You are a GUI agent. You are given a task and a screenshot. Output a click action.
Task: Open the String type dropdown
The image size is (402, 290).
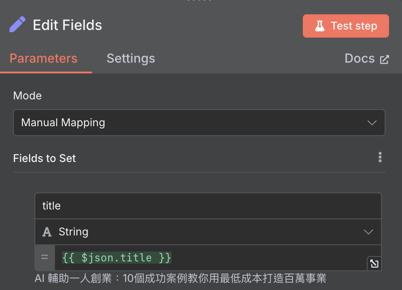pyautogui.click(x=208, y=232)
